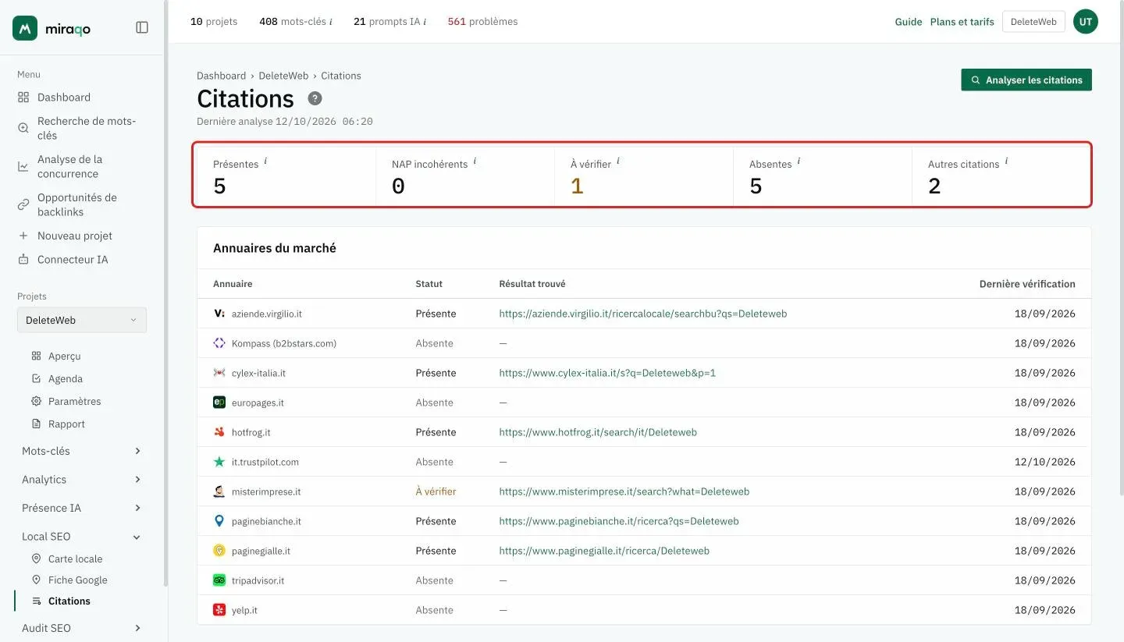Screen dimensions: 1124x642
Task: Click the 561 problèmes counter
Action: tap(482, 21)
